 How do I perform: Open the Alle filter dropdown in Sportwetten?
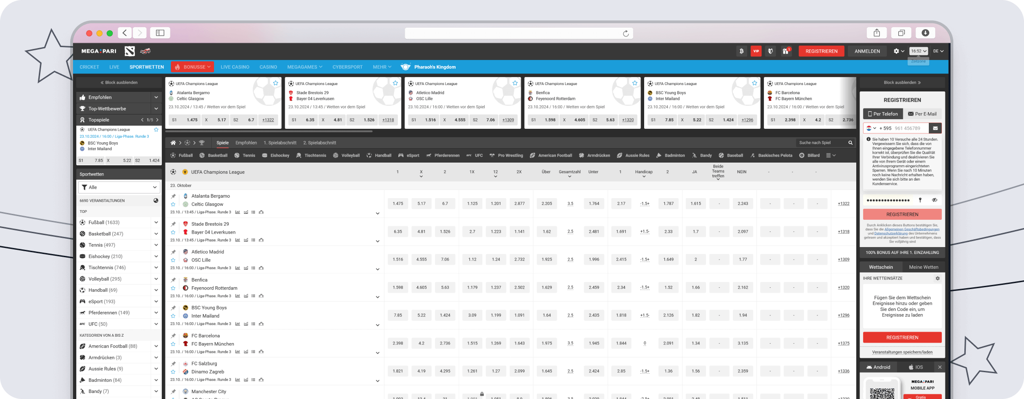119,187
